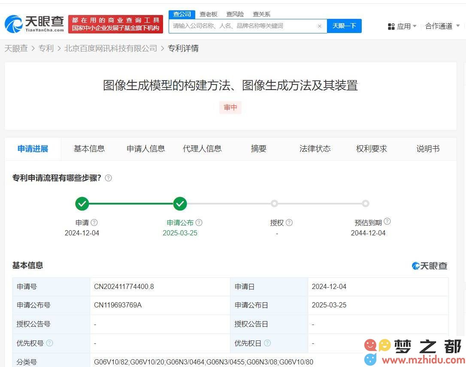This screenshot has height=367, width=466.
Task: Expand the 应用 dropdown arrow
Action: (x=415, y=26)
